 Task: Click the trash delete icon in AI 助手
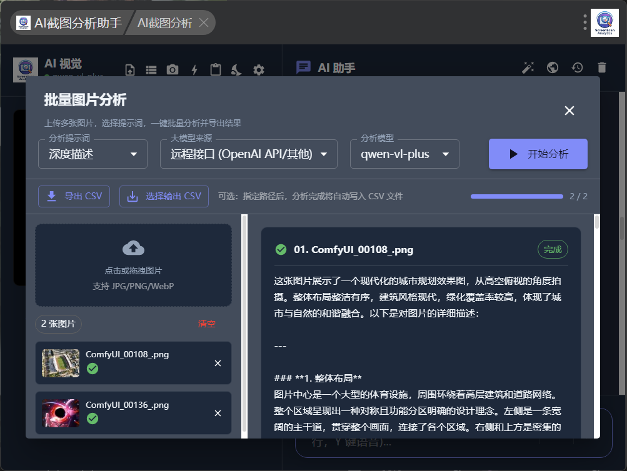tap(601, 67)
